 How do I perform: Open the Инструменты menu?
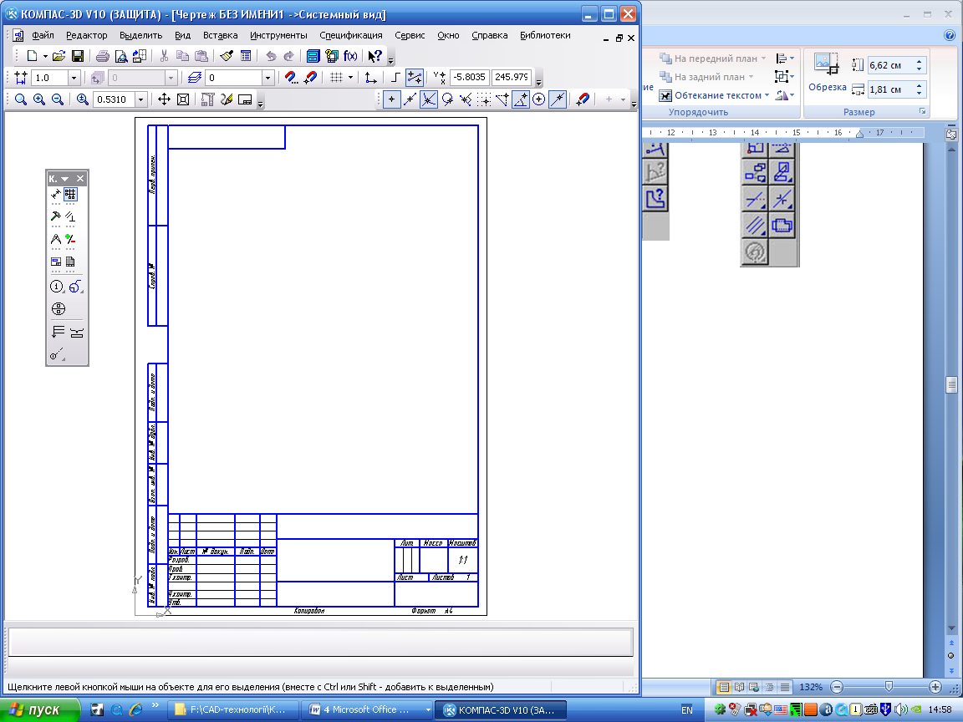278,35
